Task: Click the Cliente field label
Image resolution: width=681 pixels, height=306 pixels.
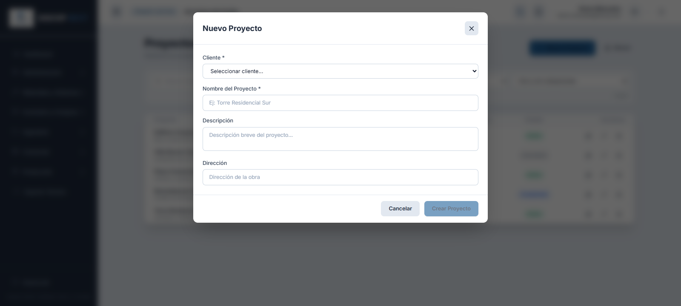Action: tap(213, 57)
